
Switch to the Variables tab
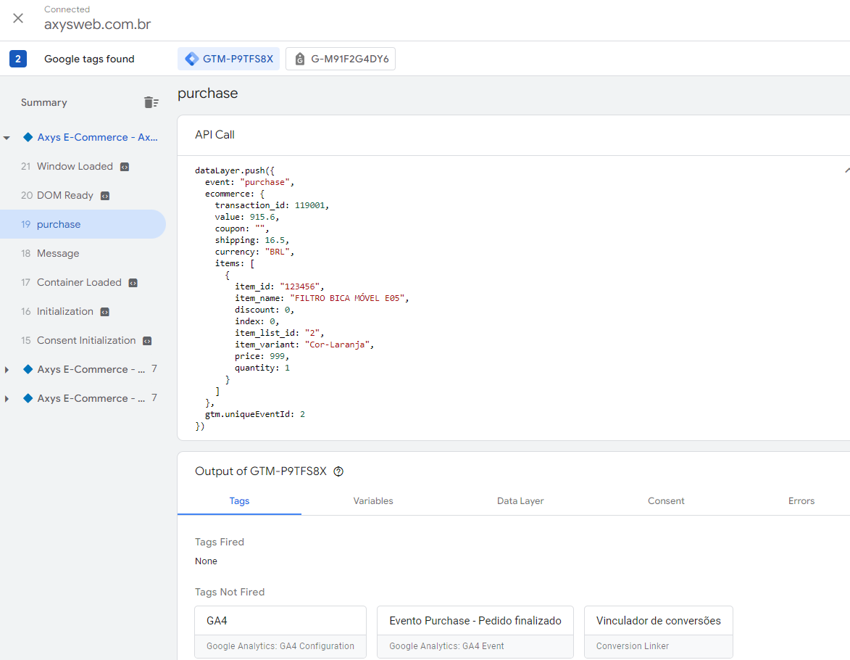pos(373,501)
